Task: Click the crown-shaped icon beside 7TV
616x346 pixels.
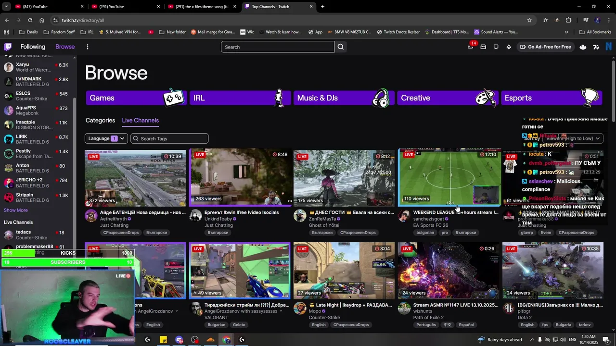Action: click(x=583, y=47)
